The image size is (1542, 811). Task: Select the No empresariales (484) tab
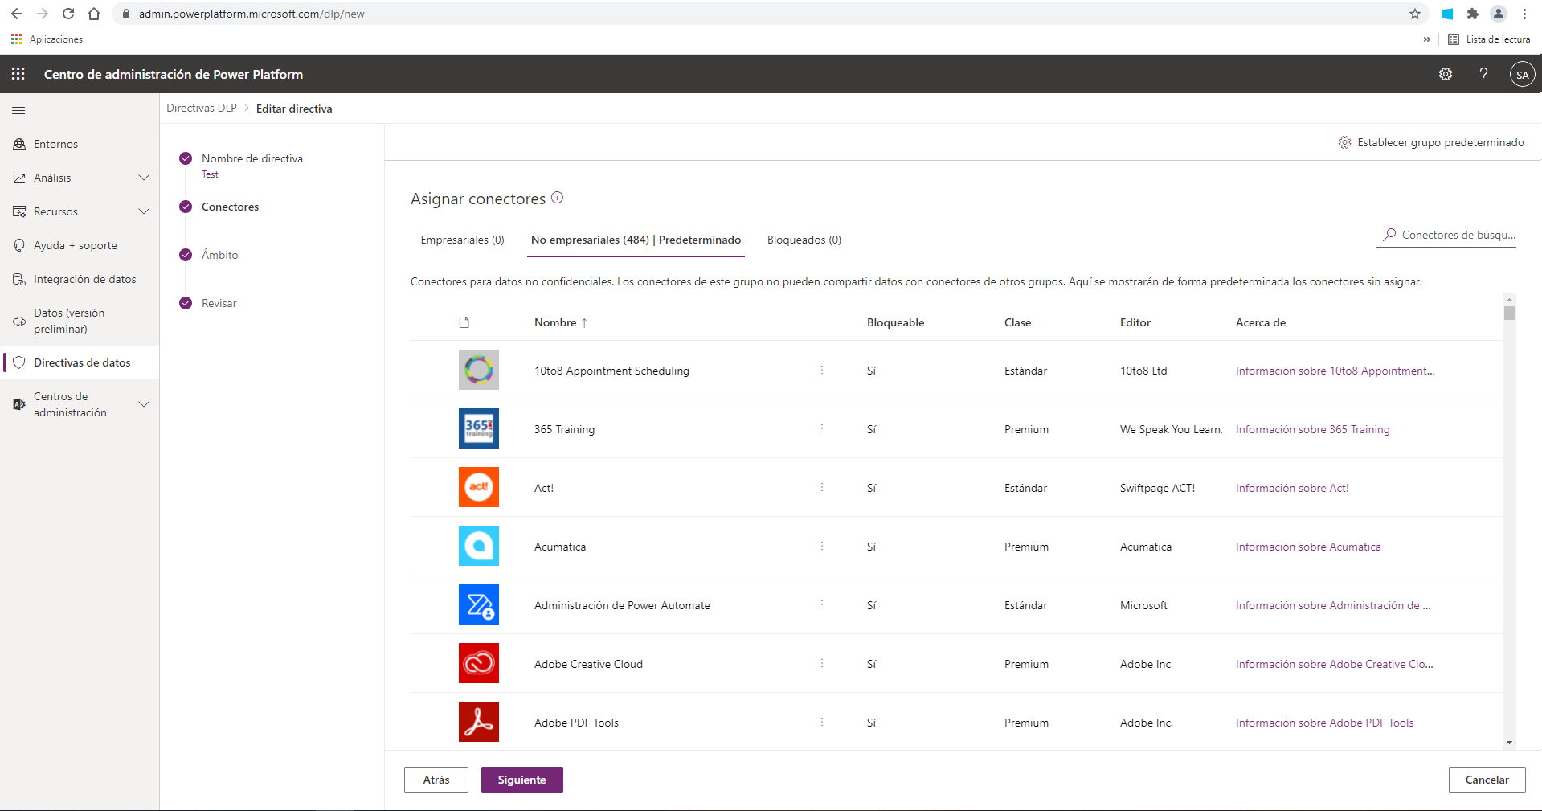636,240
